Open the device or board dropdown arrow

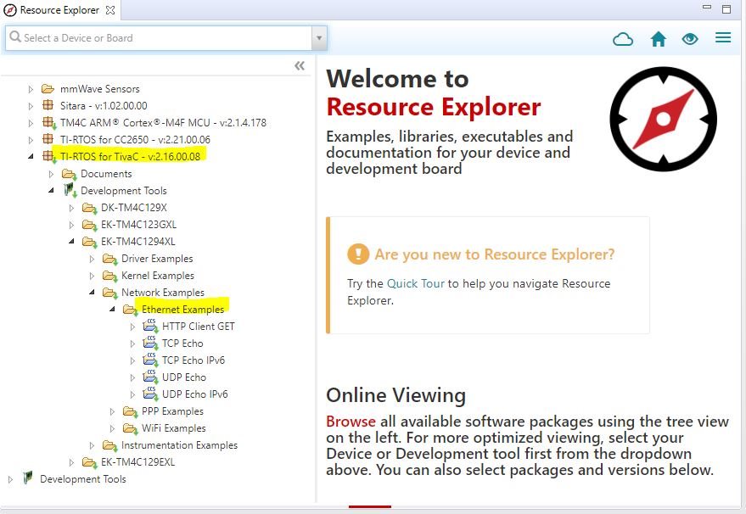319,38
